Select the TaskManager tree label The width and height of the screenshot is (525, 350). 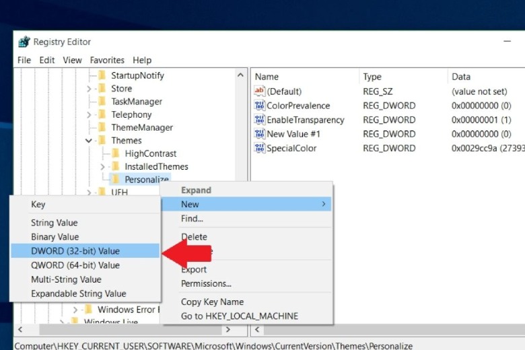pos(137,102)
